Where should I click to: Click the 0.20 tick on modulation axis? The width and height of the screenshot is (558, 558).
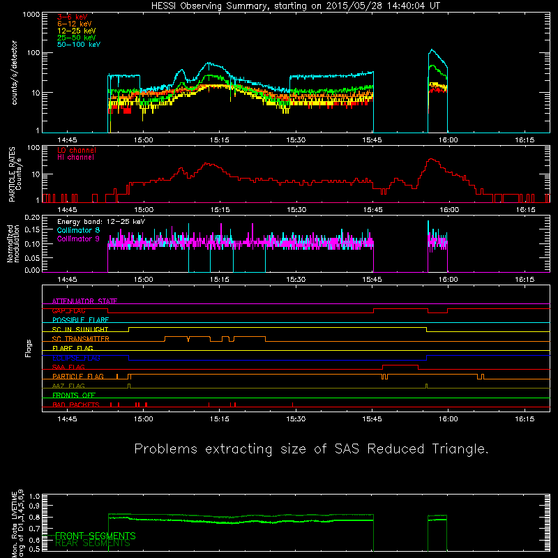[32, 218]
